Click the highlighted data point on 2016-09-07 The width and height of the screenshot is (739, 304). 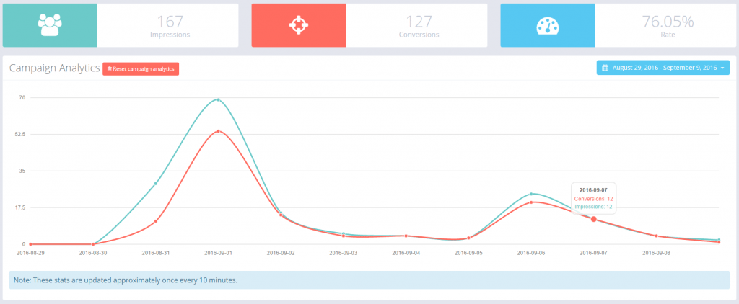point(594,219)
